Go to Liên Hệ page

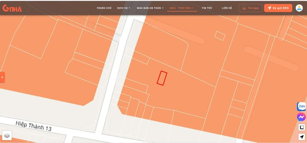coord(227,8)
